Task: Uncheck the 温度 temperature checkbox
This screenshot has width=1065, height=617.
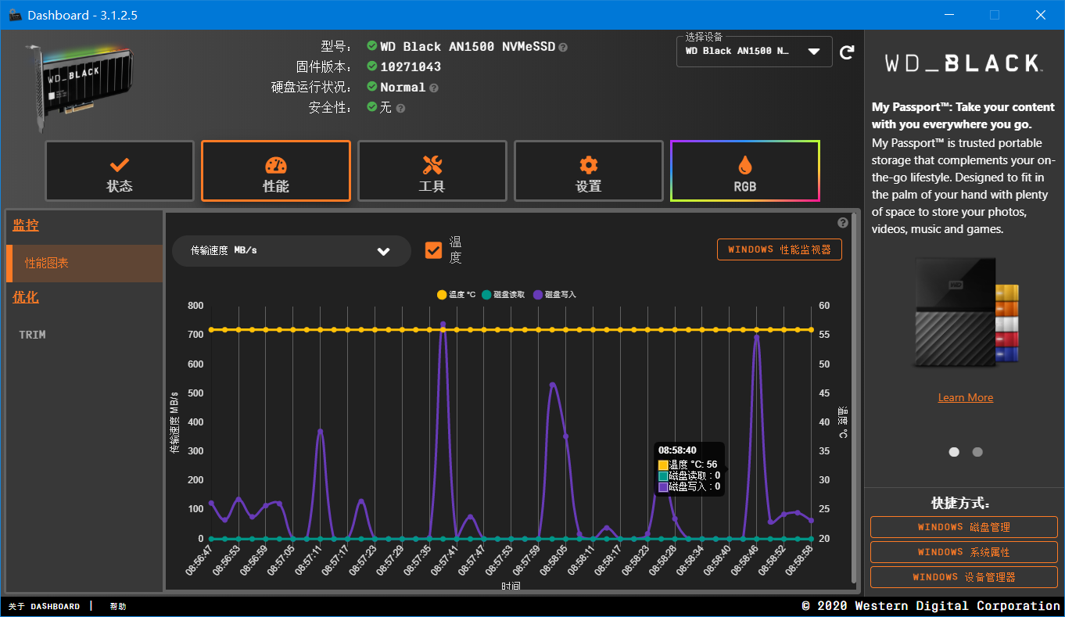Action: tap(433, 250)
